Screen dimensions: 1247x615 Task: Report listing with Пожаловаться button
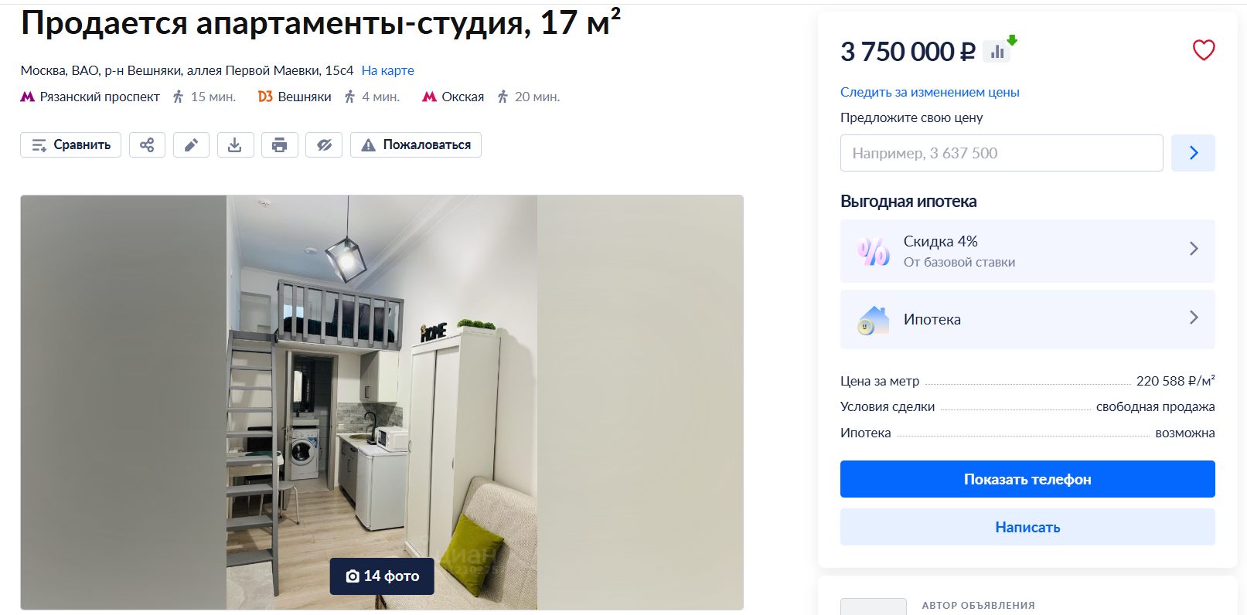coord(416,144)
